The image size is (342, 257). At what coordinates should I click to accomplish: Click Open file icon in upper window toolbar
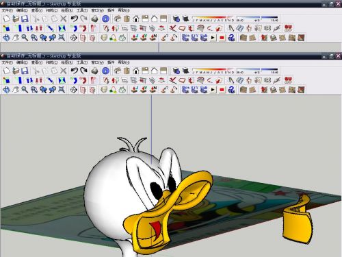tap(16, 19)
